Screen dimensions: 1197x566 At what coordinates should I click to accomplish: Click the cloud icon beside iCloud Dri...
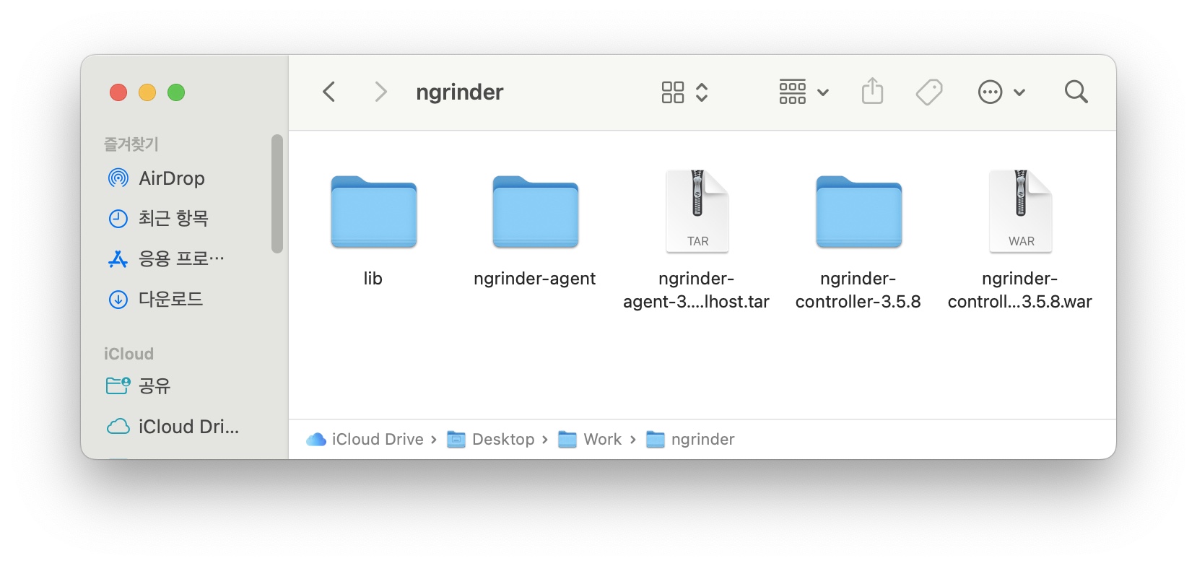(x=118, y=427)
